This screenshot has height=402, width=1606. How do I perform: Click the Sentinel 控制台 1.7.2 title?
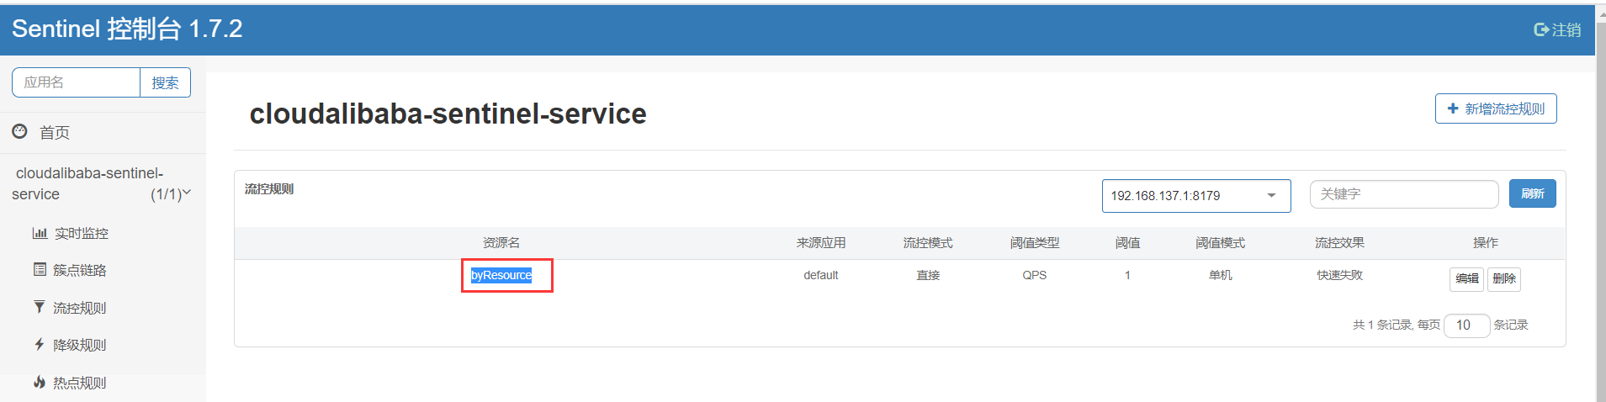coord(127,29)
